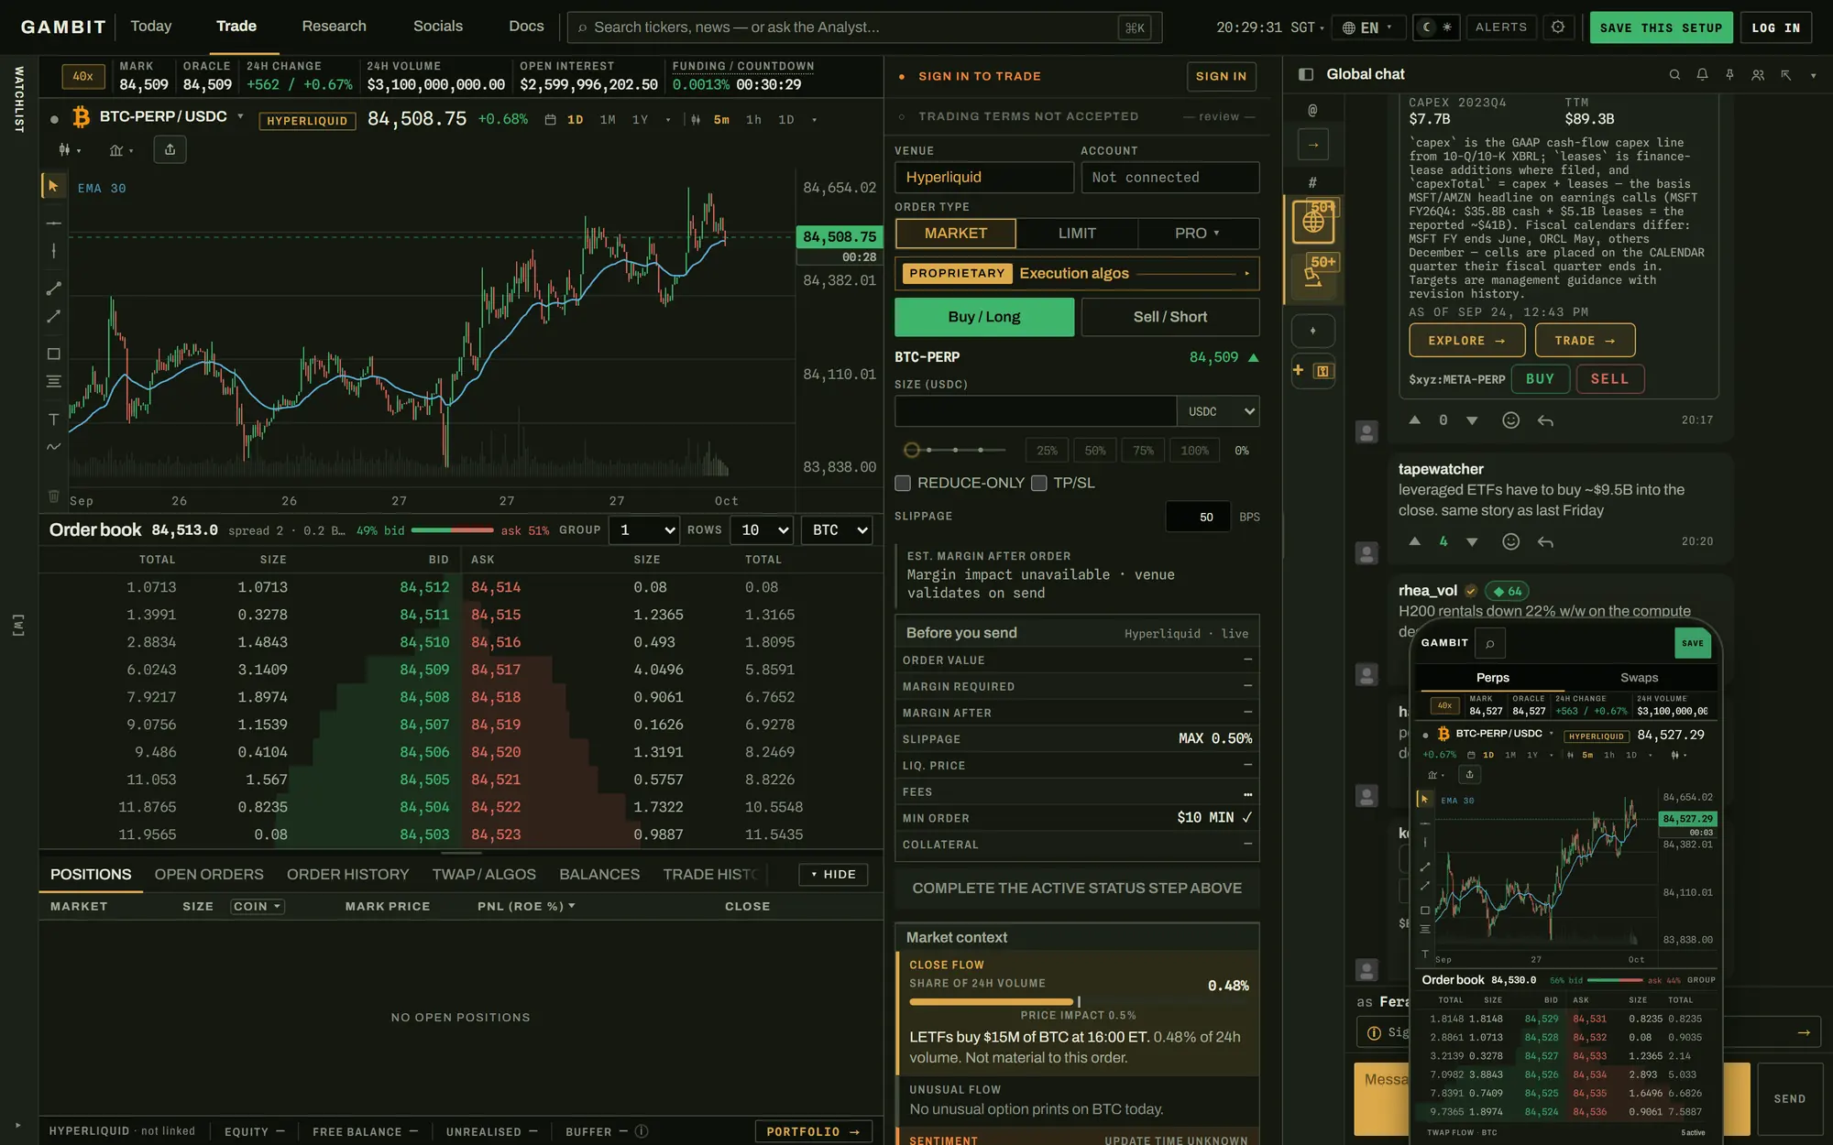The height and width of the screenshot is (1145, 1833).
Task: Switch to Sell / Short side
Action: 1170,317
